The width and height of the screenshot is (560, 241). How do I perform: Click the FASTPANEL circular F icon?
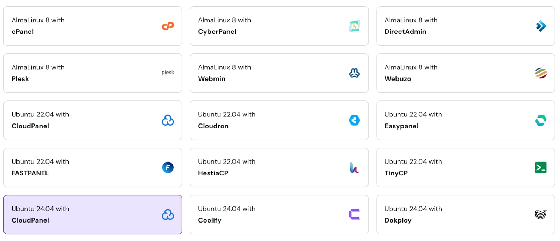168,167
